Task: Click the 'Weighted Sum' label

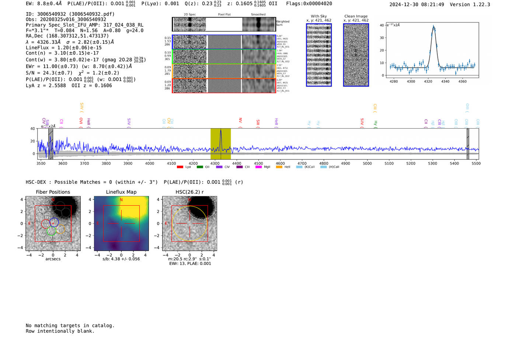Action: [x=283, y=23]
